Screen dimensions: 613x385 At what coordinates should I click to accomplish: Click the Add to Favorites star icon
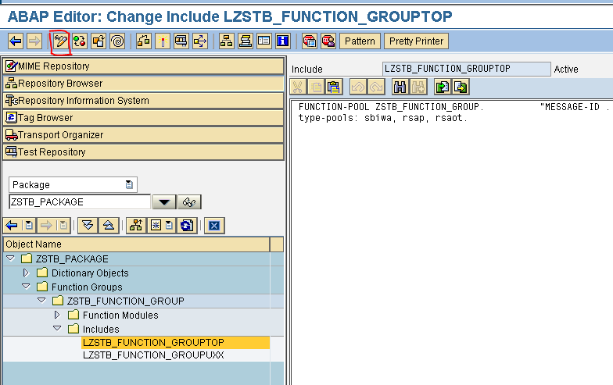(156, 225)
